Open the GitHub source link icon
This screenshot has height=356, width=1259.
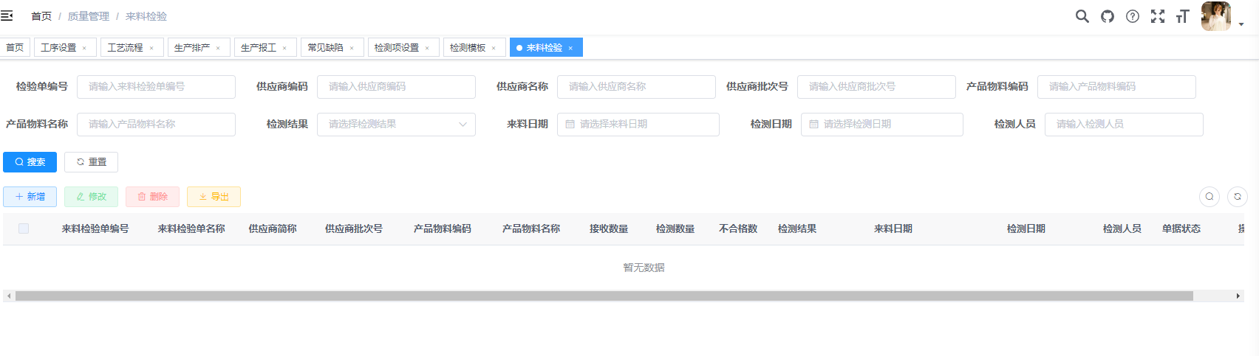(x=1107, y=16)
